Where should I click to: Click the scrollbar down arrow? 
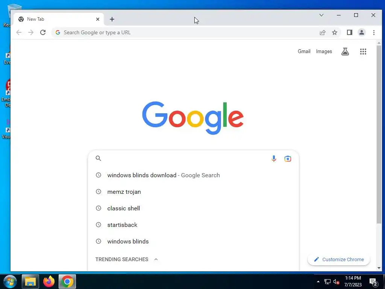379,268
